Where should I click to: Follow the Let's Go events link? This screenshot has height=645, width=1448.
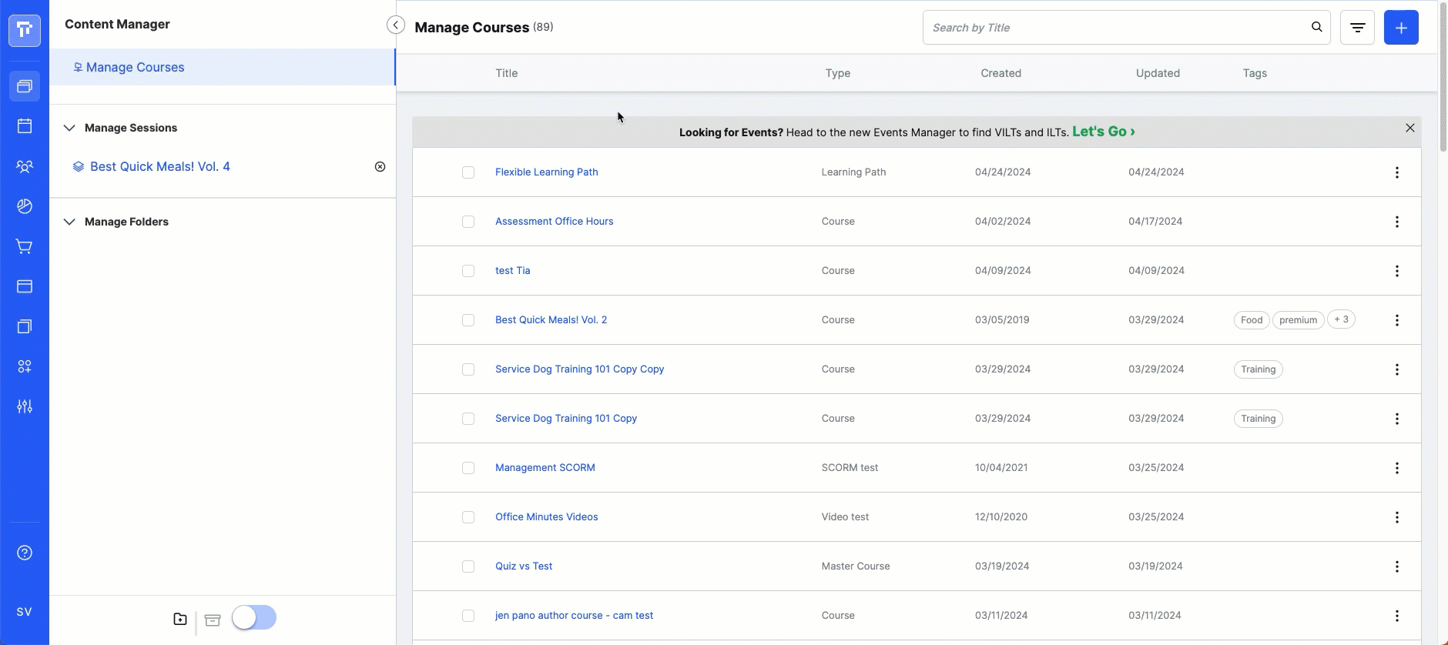[1104, 132]
